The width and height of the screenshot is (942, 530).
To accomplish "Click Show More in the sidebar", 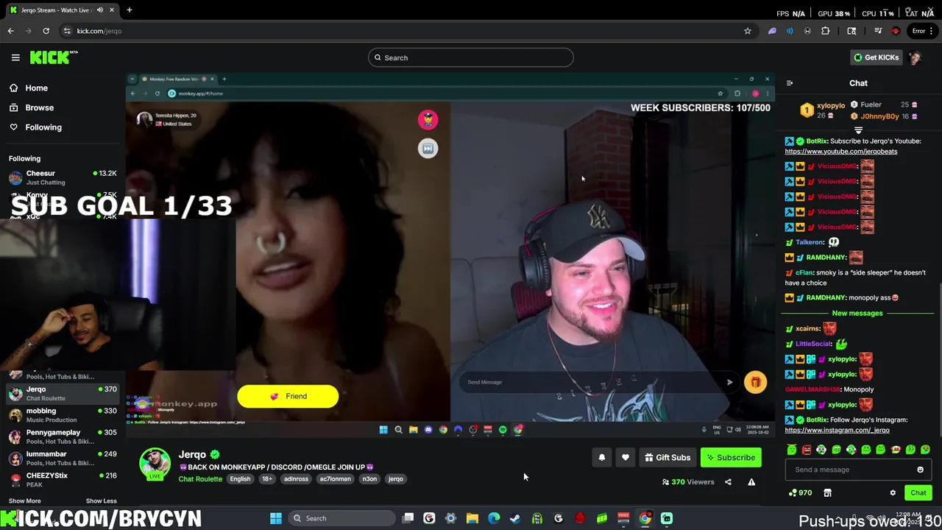I will click(24, 501).
